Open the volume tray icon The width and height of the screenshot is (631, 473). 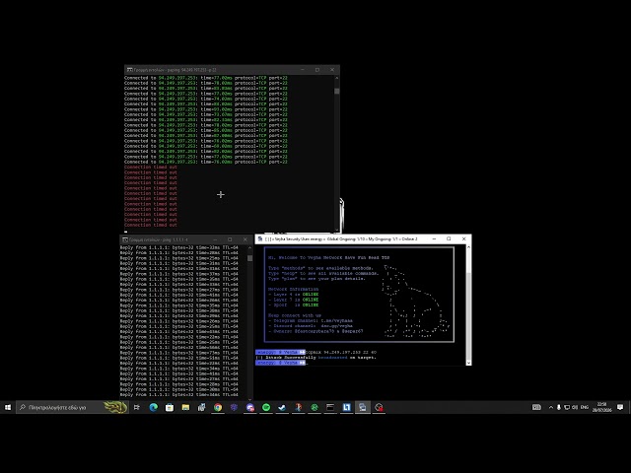pos(575,407)
